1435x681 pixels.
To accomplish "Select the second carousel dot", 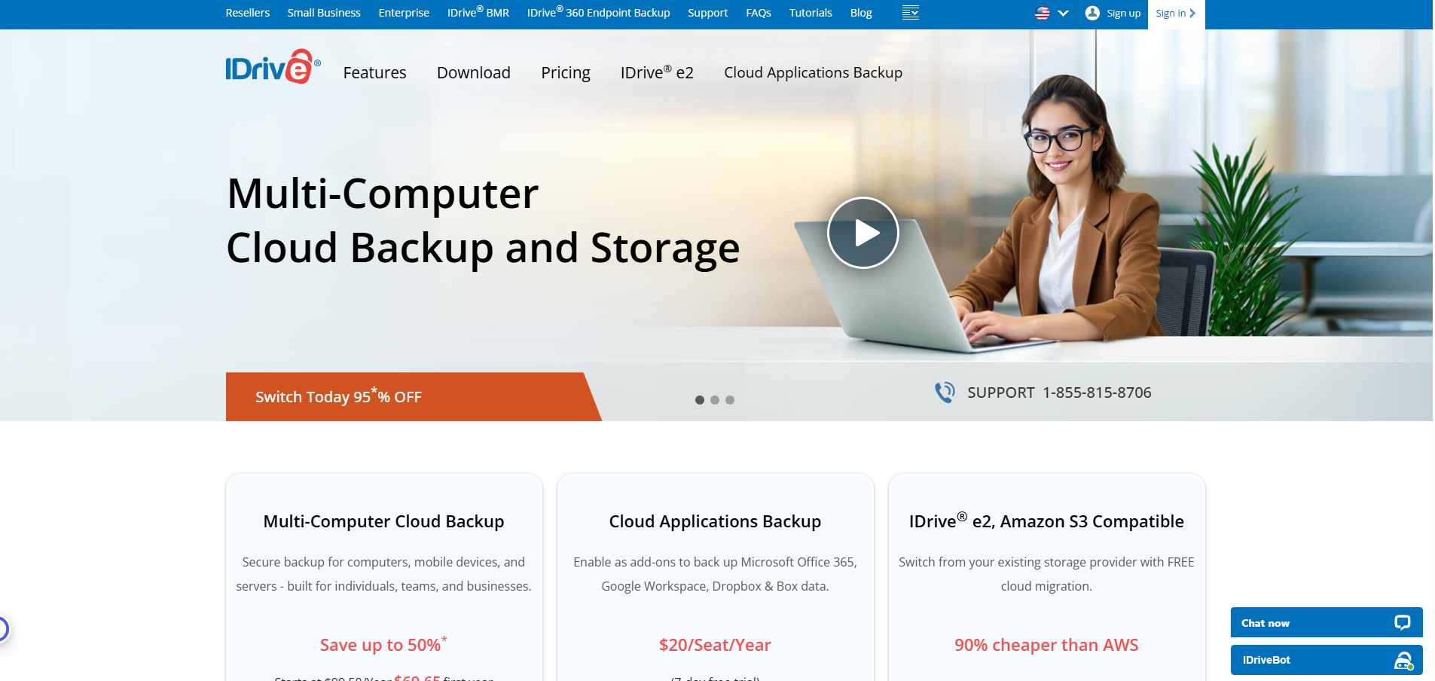I will tap(715, 400).
